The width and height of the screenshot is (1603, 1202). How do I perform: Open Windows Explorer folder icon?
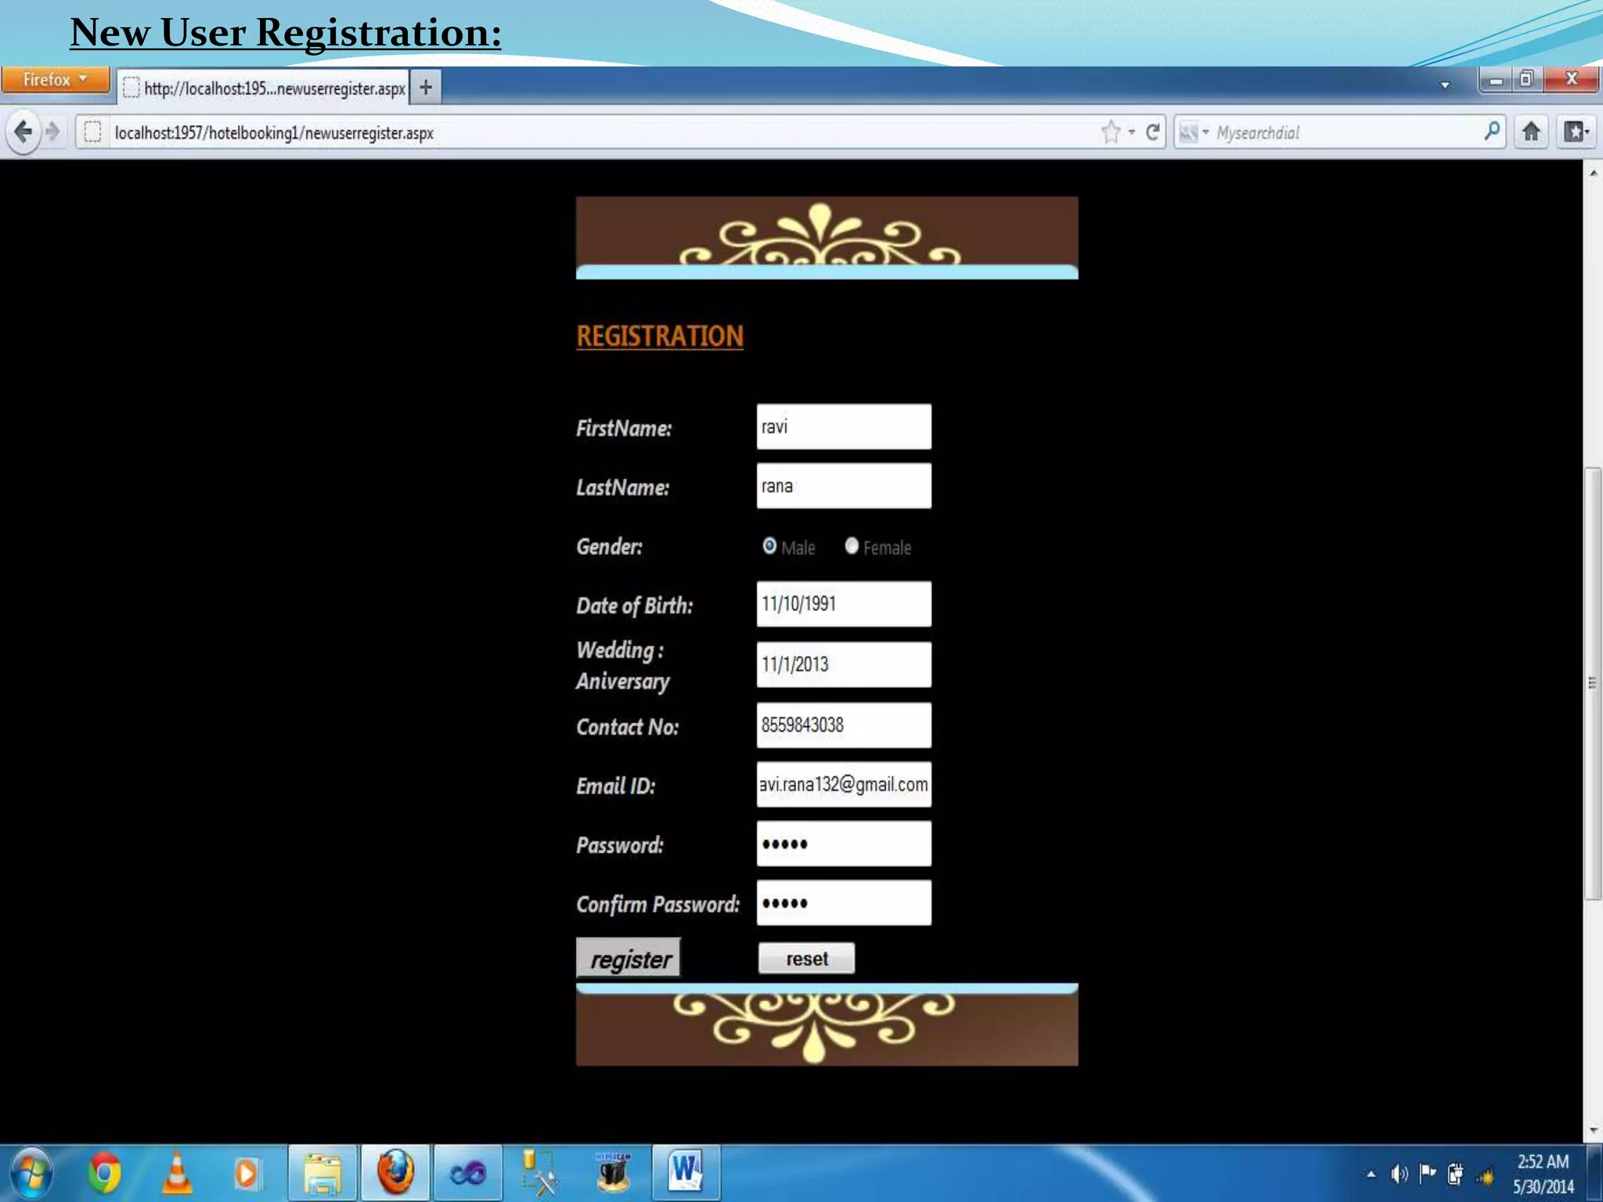(322, 1173)
